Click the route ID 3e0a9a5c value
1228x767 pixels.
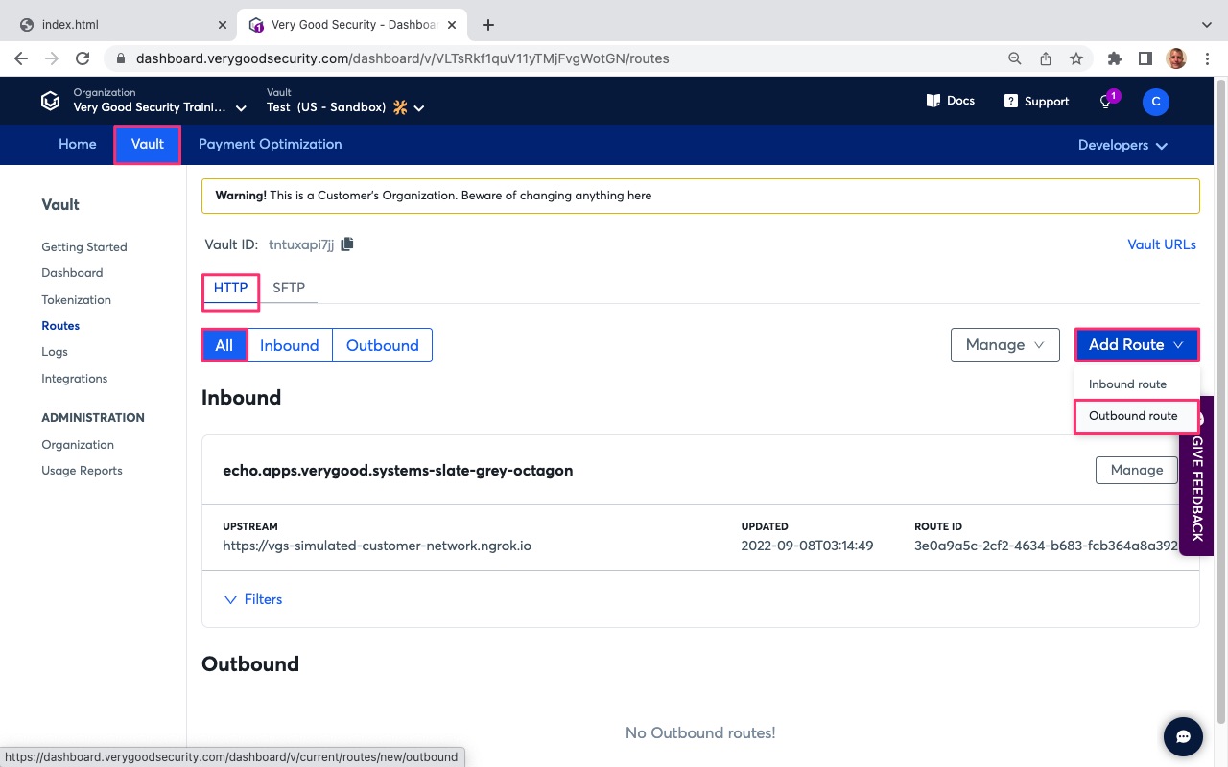(1046, 546)
